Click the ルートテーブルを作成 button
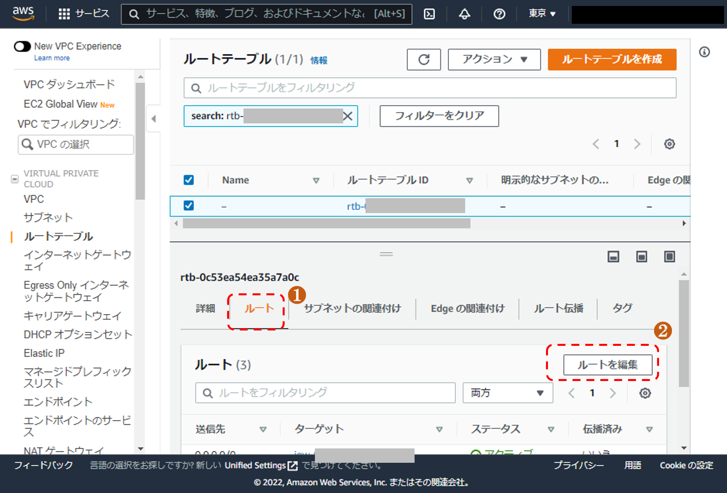The width and height of the screenshot is (727, 493). click(612, 59)
